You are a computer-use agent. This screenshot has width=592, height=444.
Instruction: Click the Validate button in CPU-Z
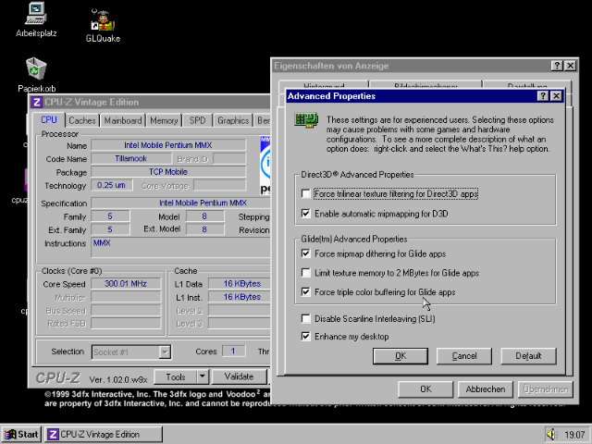tap(239, 376)
